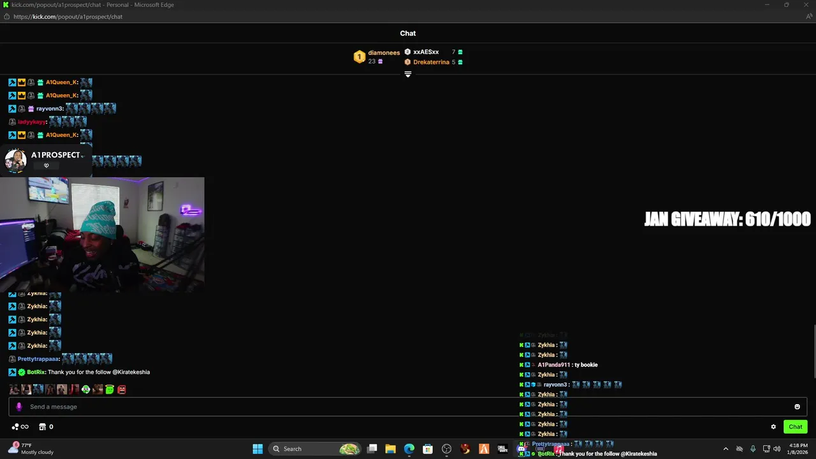Click the microphone icon in system tray

753,449
